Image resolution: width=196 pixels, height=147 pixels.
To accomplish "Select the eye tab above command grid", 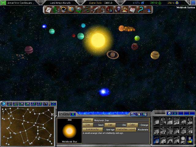I will (x=169, y=113).
